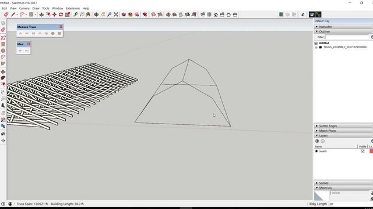373x209 pixels.
Task: Select the Line pencil tool
Action: pos(13,15)
